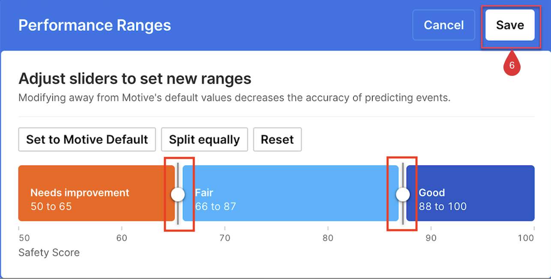This screenshot has width=551, height=279.
Task: Click the Adjust sliders to set new ranges heading
Action: (x=135, y=79)
